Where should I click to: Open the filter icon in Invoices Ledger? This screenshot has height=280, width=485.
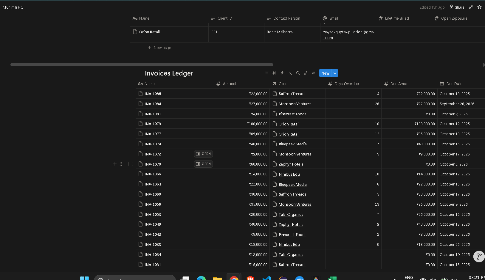[x=266, y=73]
